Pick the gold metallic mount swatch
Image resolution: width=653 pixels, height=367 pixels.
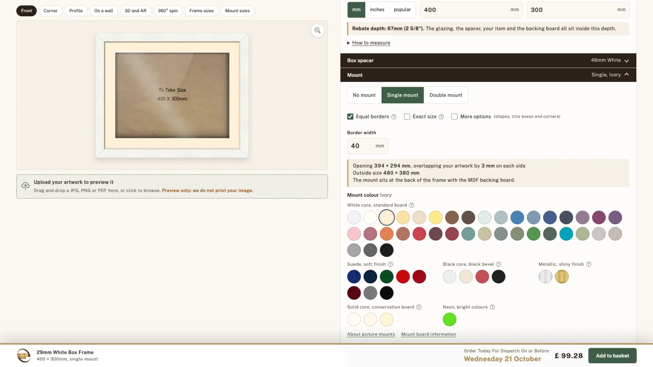point(562,276)
